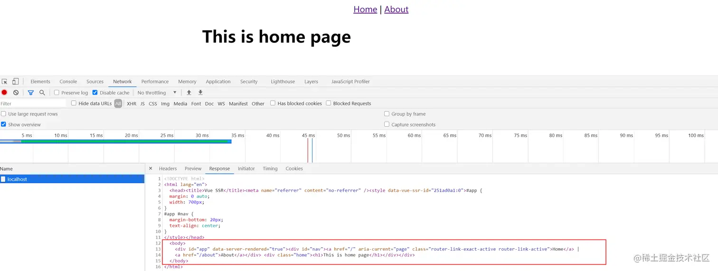The image size is (718, 271).
Task: Click the export HAR download arrow
Action: pos(200,93)
